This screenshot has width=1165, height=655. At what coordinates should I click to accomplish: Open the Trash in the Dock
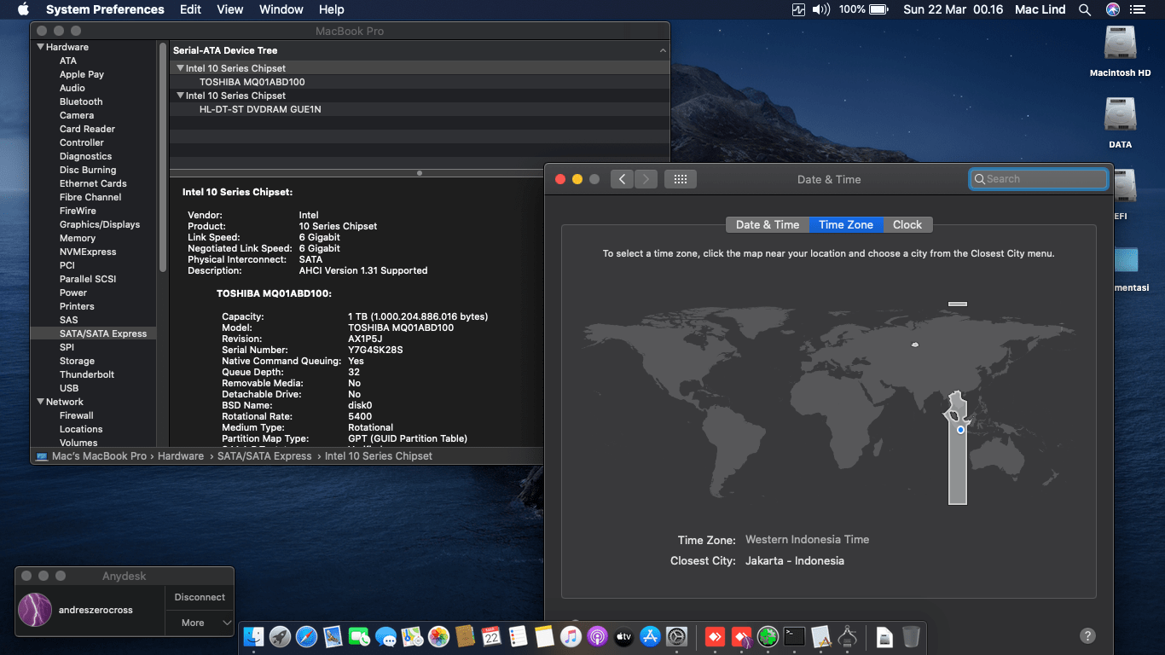911,636
